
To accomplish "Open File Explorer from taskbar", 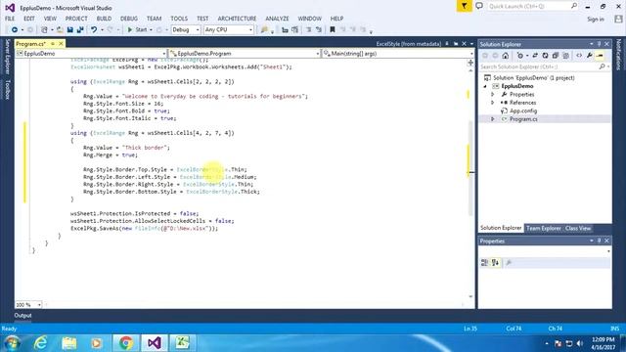I will [x=69, y=343].
